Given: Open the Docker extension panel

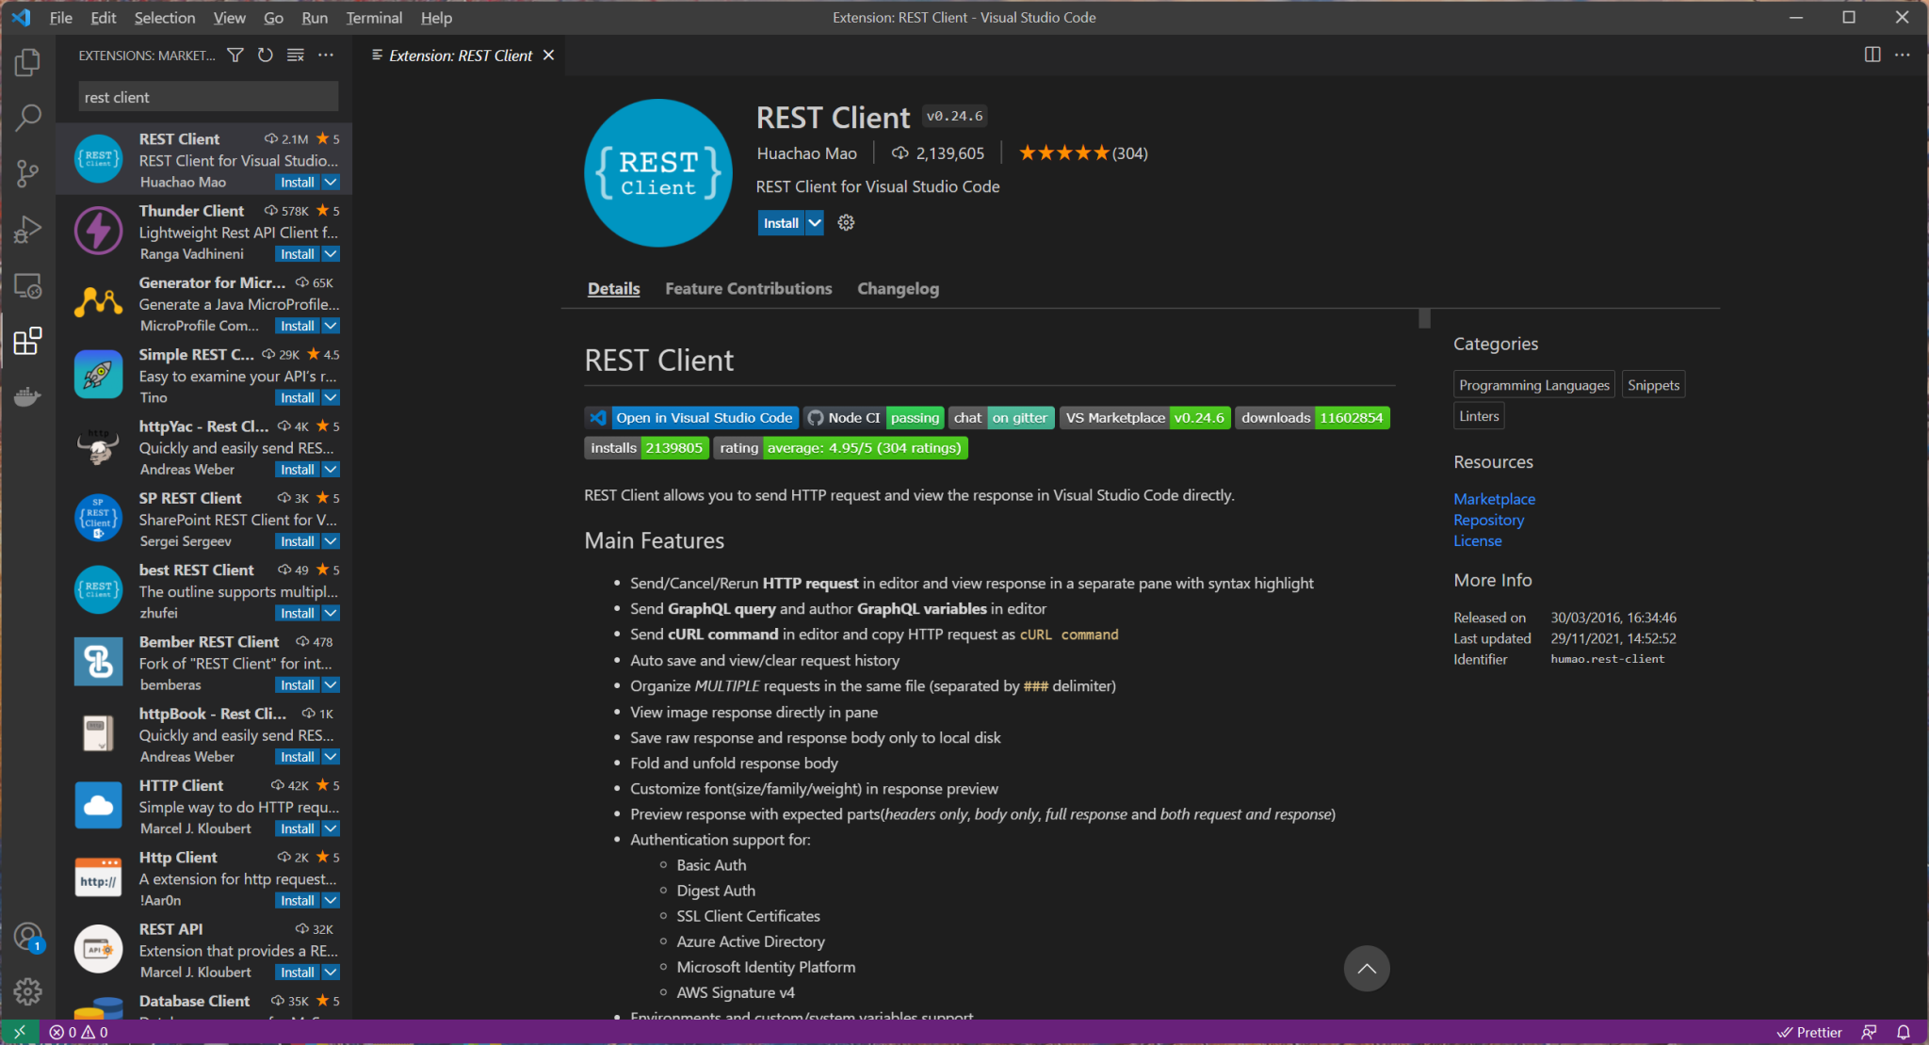Looking at the screenshot, I should [x=28, y=396].
